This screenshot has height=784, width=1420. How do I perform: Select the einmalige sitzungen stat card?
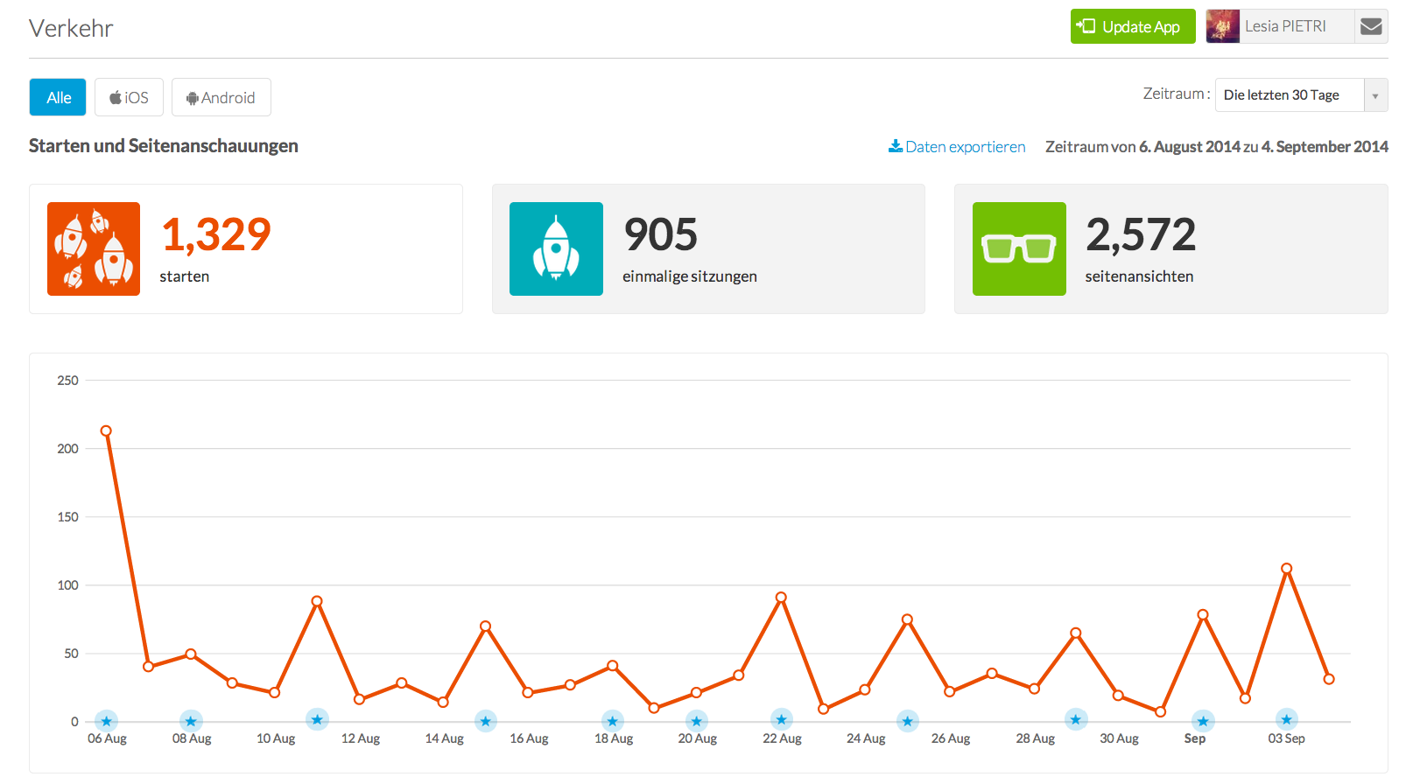coord(708,249)
